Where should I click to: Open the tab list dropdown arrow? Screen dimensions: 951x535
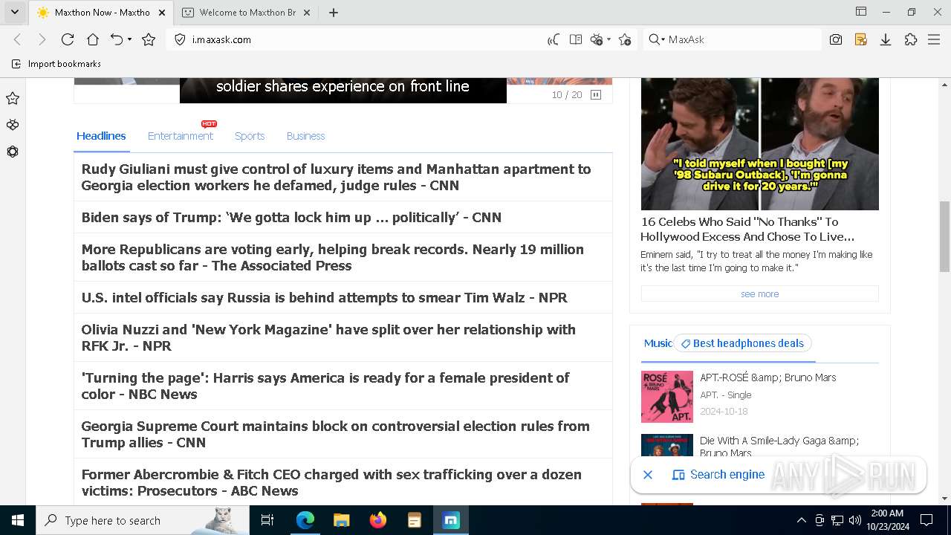point(14,12)
